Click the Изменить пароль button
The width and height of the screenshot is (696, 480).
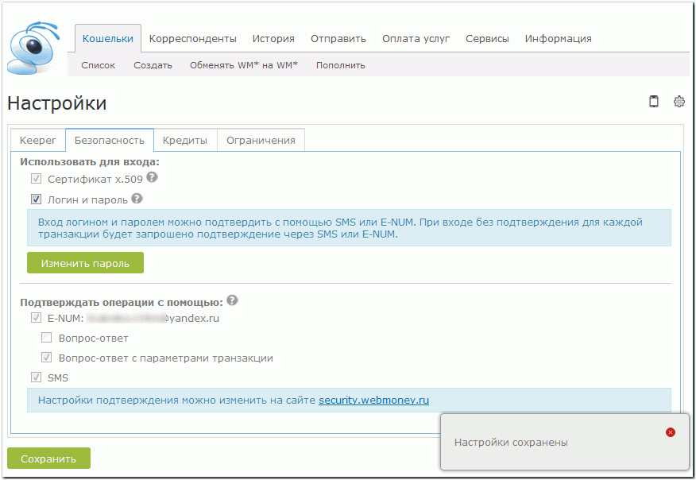point(85,263)
